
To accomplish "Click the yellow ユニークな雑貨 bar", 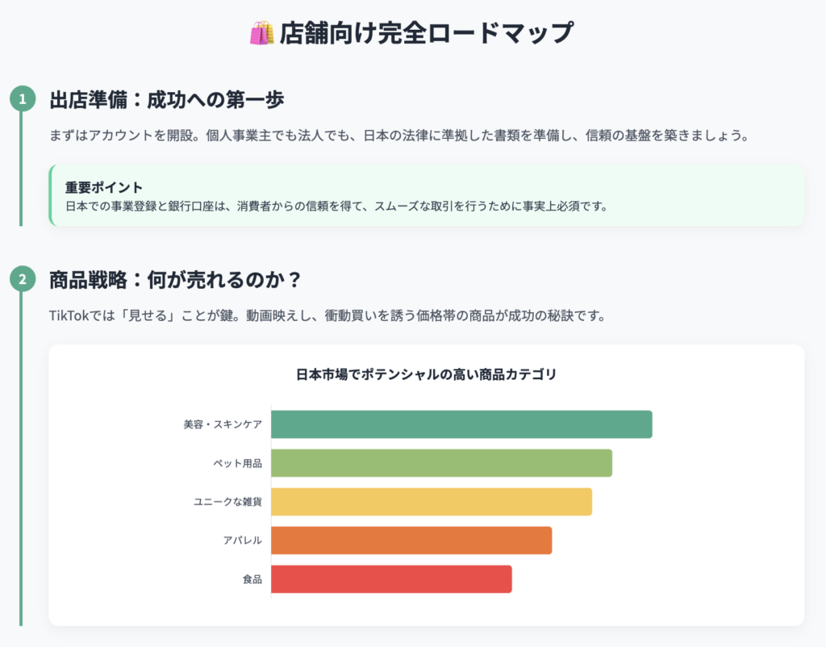I will pyautogui.click(x=431, y=502).
